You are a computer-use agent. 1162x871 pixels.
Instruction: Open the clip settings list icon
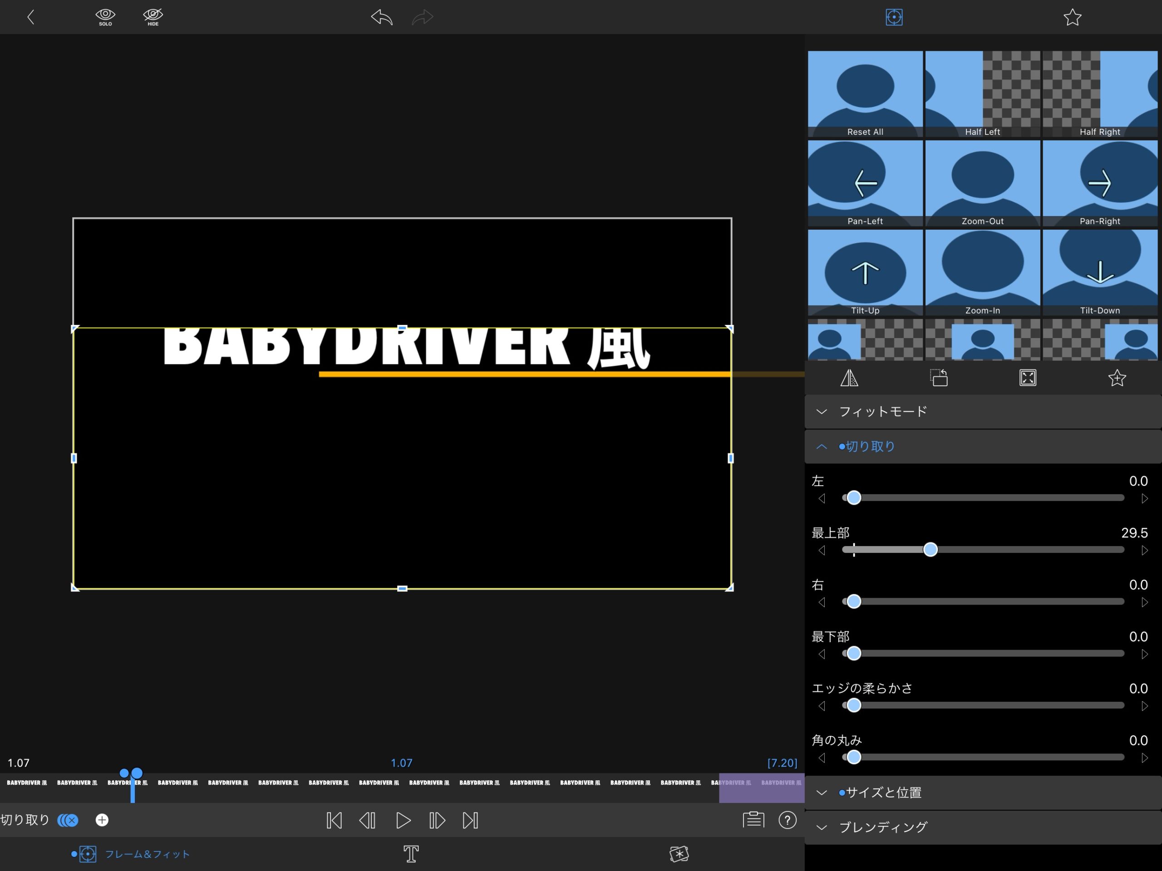(753, 820)
